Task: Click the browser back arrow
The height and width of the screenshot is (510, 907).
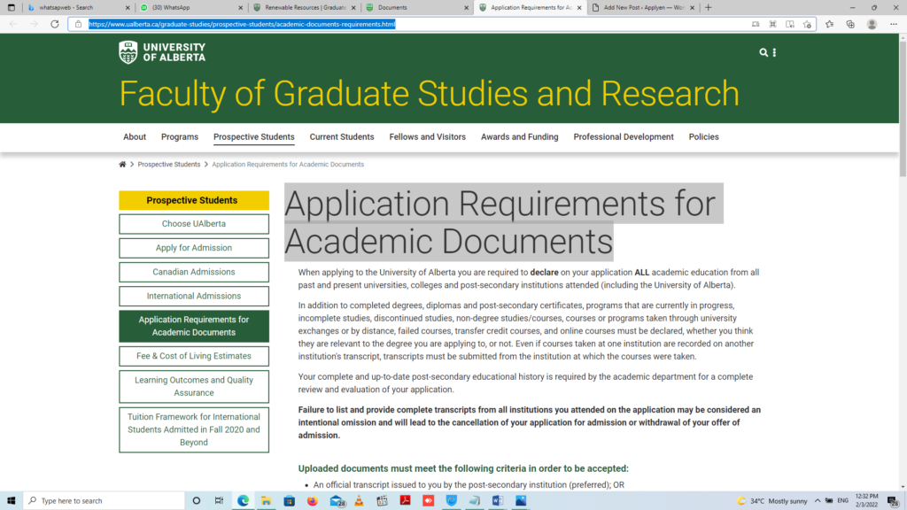Action: tap(13, 24)
